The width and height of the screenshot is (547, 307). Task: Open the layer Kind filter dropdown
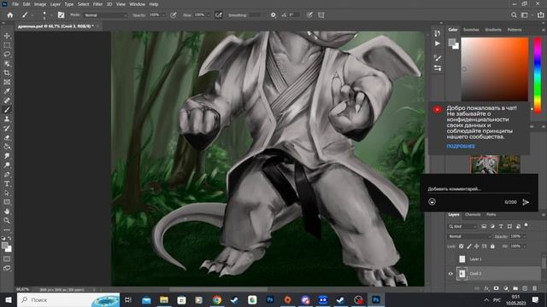[462, 227]
